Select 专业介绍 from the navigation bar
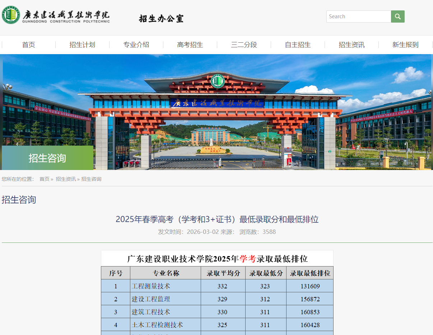Viewport: 433px width, 335px height. click(x=136, y=45)
